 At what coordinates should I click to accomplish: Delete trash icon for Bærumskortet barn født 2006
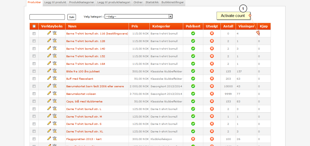(x=55, y=86)
